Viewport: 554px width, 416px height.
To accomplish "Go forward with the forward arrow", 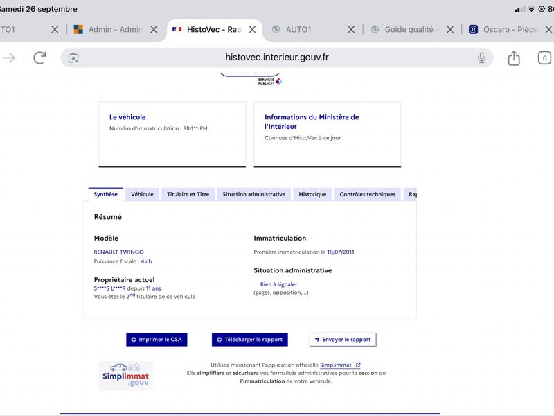I will point(9,58).
